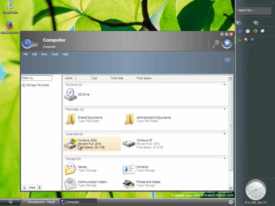Click the envelope mail icon in sidebar
Screen dimensions: 275x206
pos(248,31)
